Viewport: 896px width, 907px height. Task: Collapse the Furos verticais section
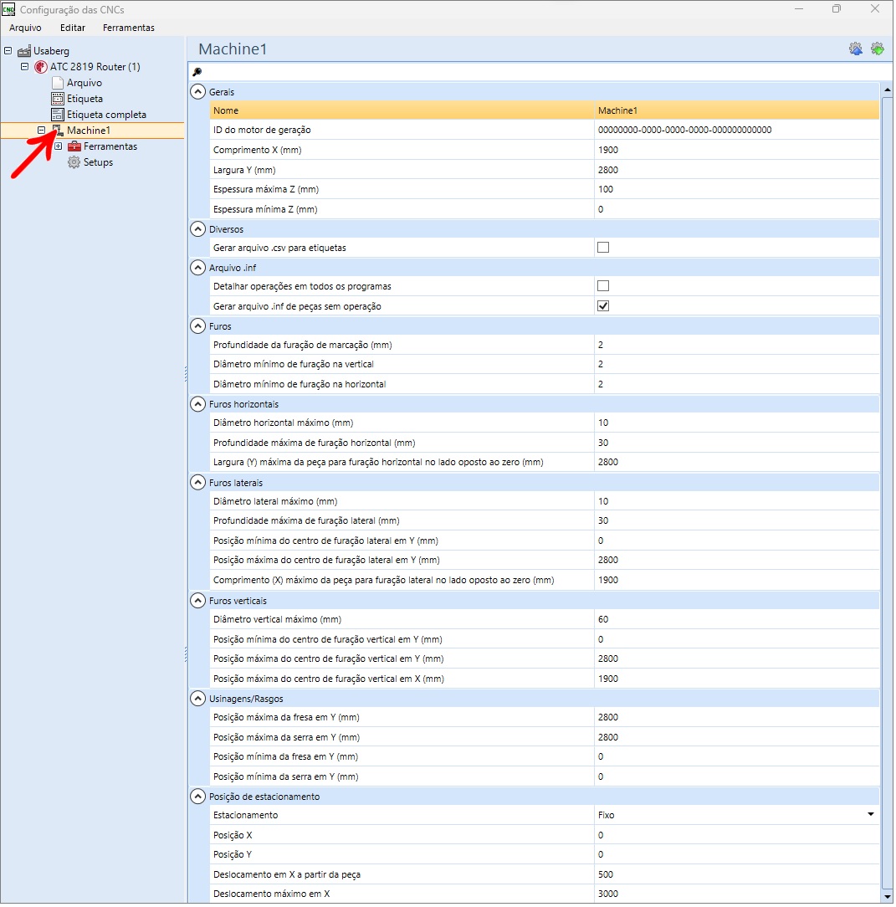tap(198, 602)
